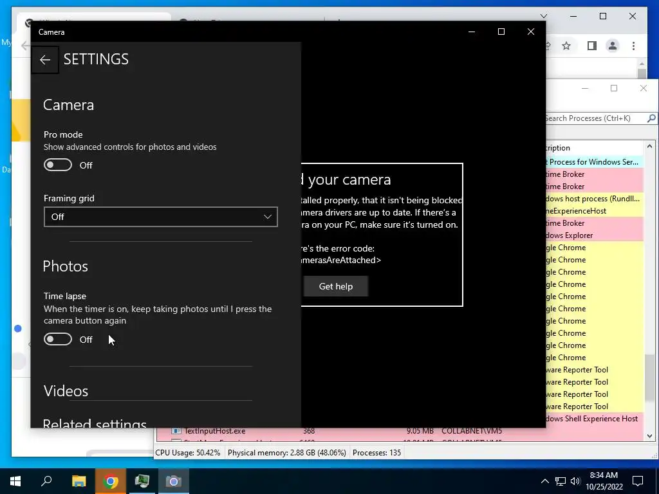Bookmark page with Chrome star icon

pos(566,46)
